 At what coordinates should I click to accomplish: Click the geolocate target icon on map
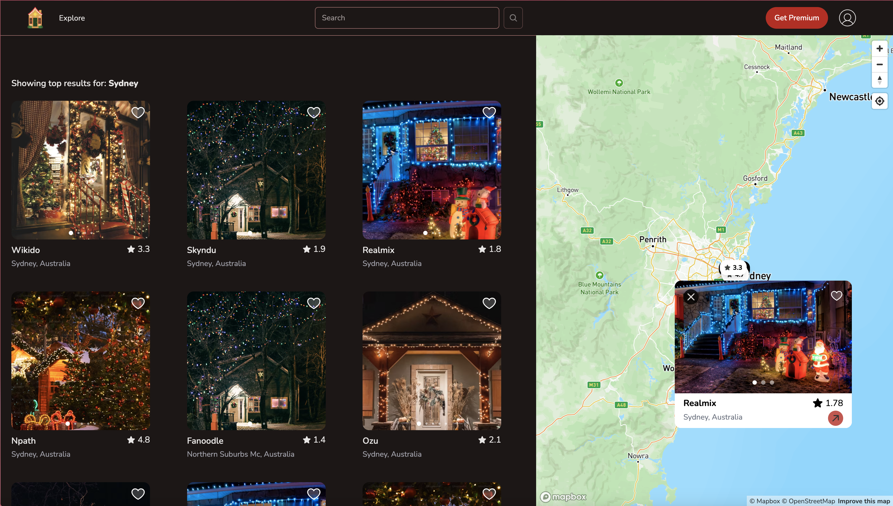(x=879, y=101)
